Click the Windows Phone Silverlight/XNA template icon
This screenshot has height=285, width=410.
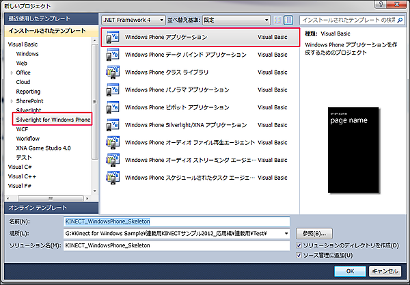click(113, 126)
